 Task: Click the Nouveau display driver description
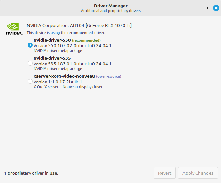coord(68,87)
